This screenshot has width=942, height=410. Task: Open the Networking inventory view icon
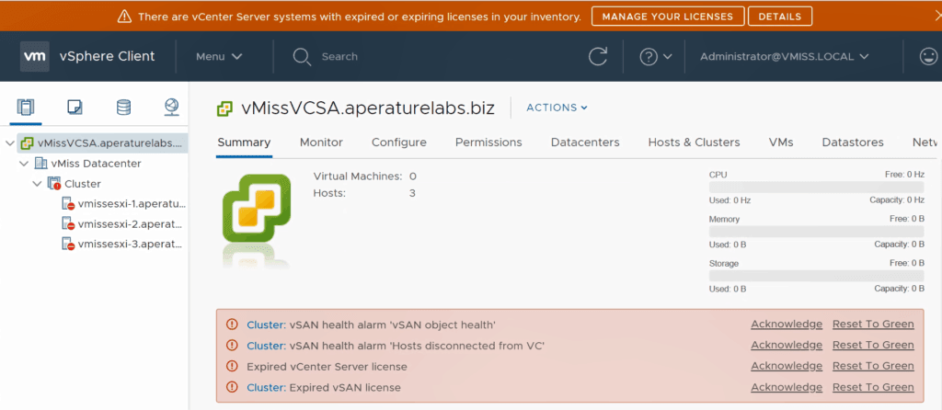[172, 108]
